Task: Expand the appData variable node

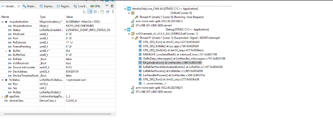Action: point(3,97)
